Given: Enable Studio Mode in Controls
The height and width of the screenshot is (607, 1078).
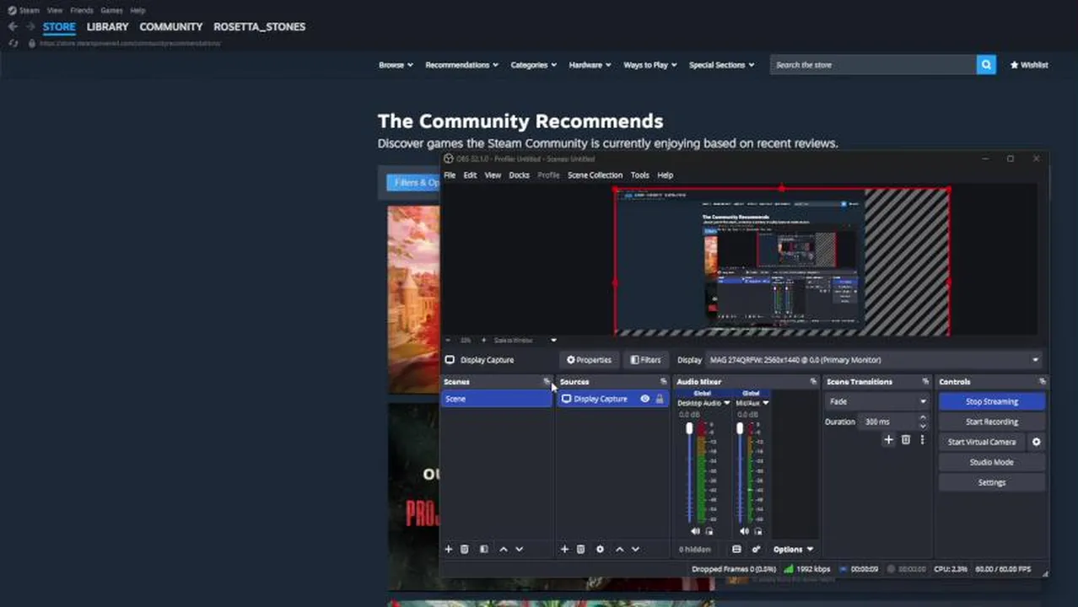Looking at the screenshot, I should click(991, 462).
